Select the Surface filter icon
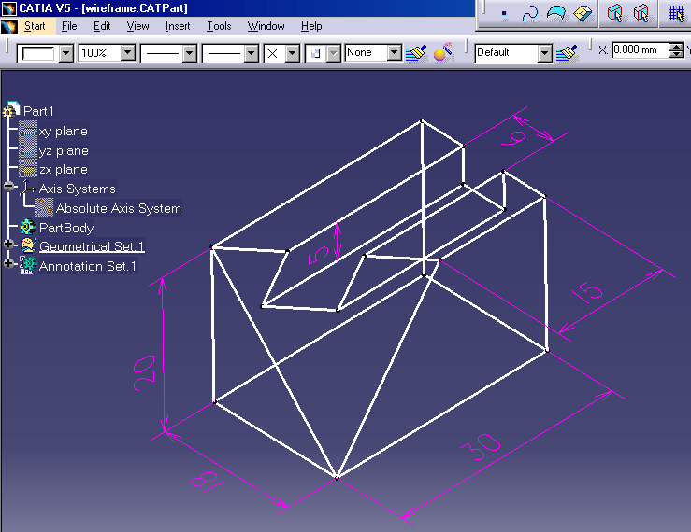 (x=556, y=13)
